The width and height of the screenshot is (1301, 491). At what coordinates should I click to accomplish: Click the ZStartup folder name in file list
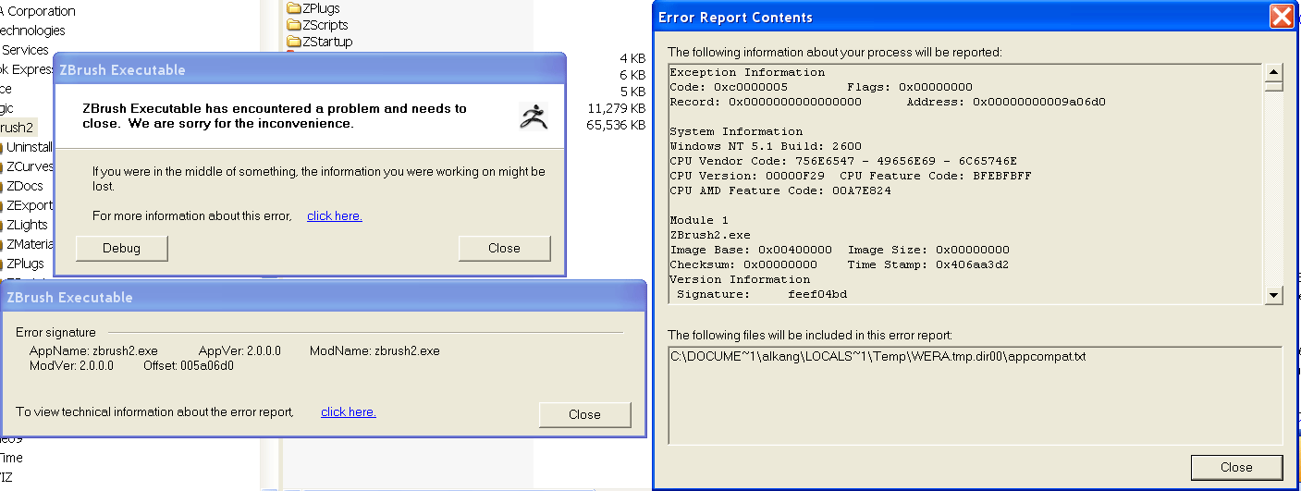pyautogui.click(x=329, y=42)
